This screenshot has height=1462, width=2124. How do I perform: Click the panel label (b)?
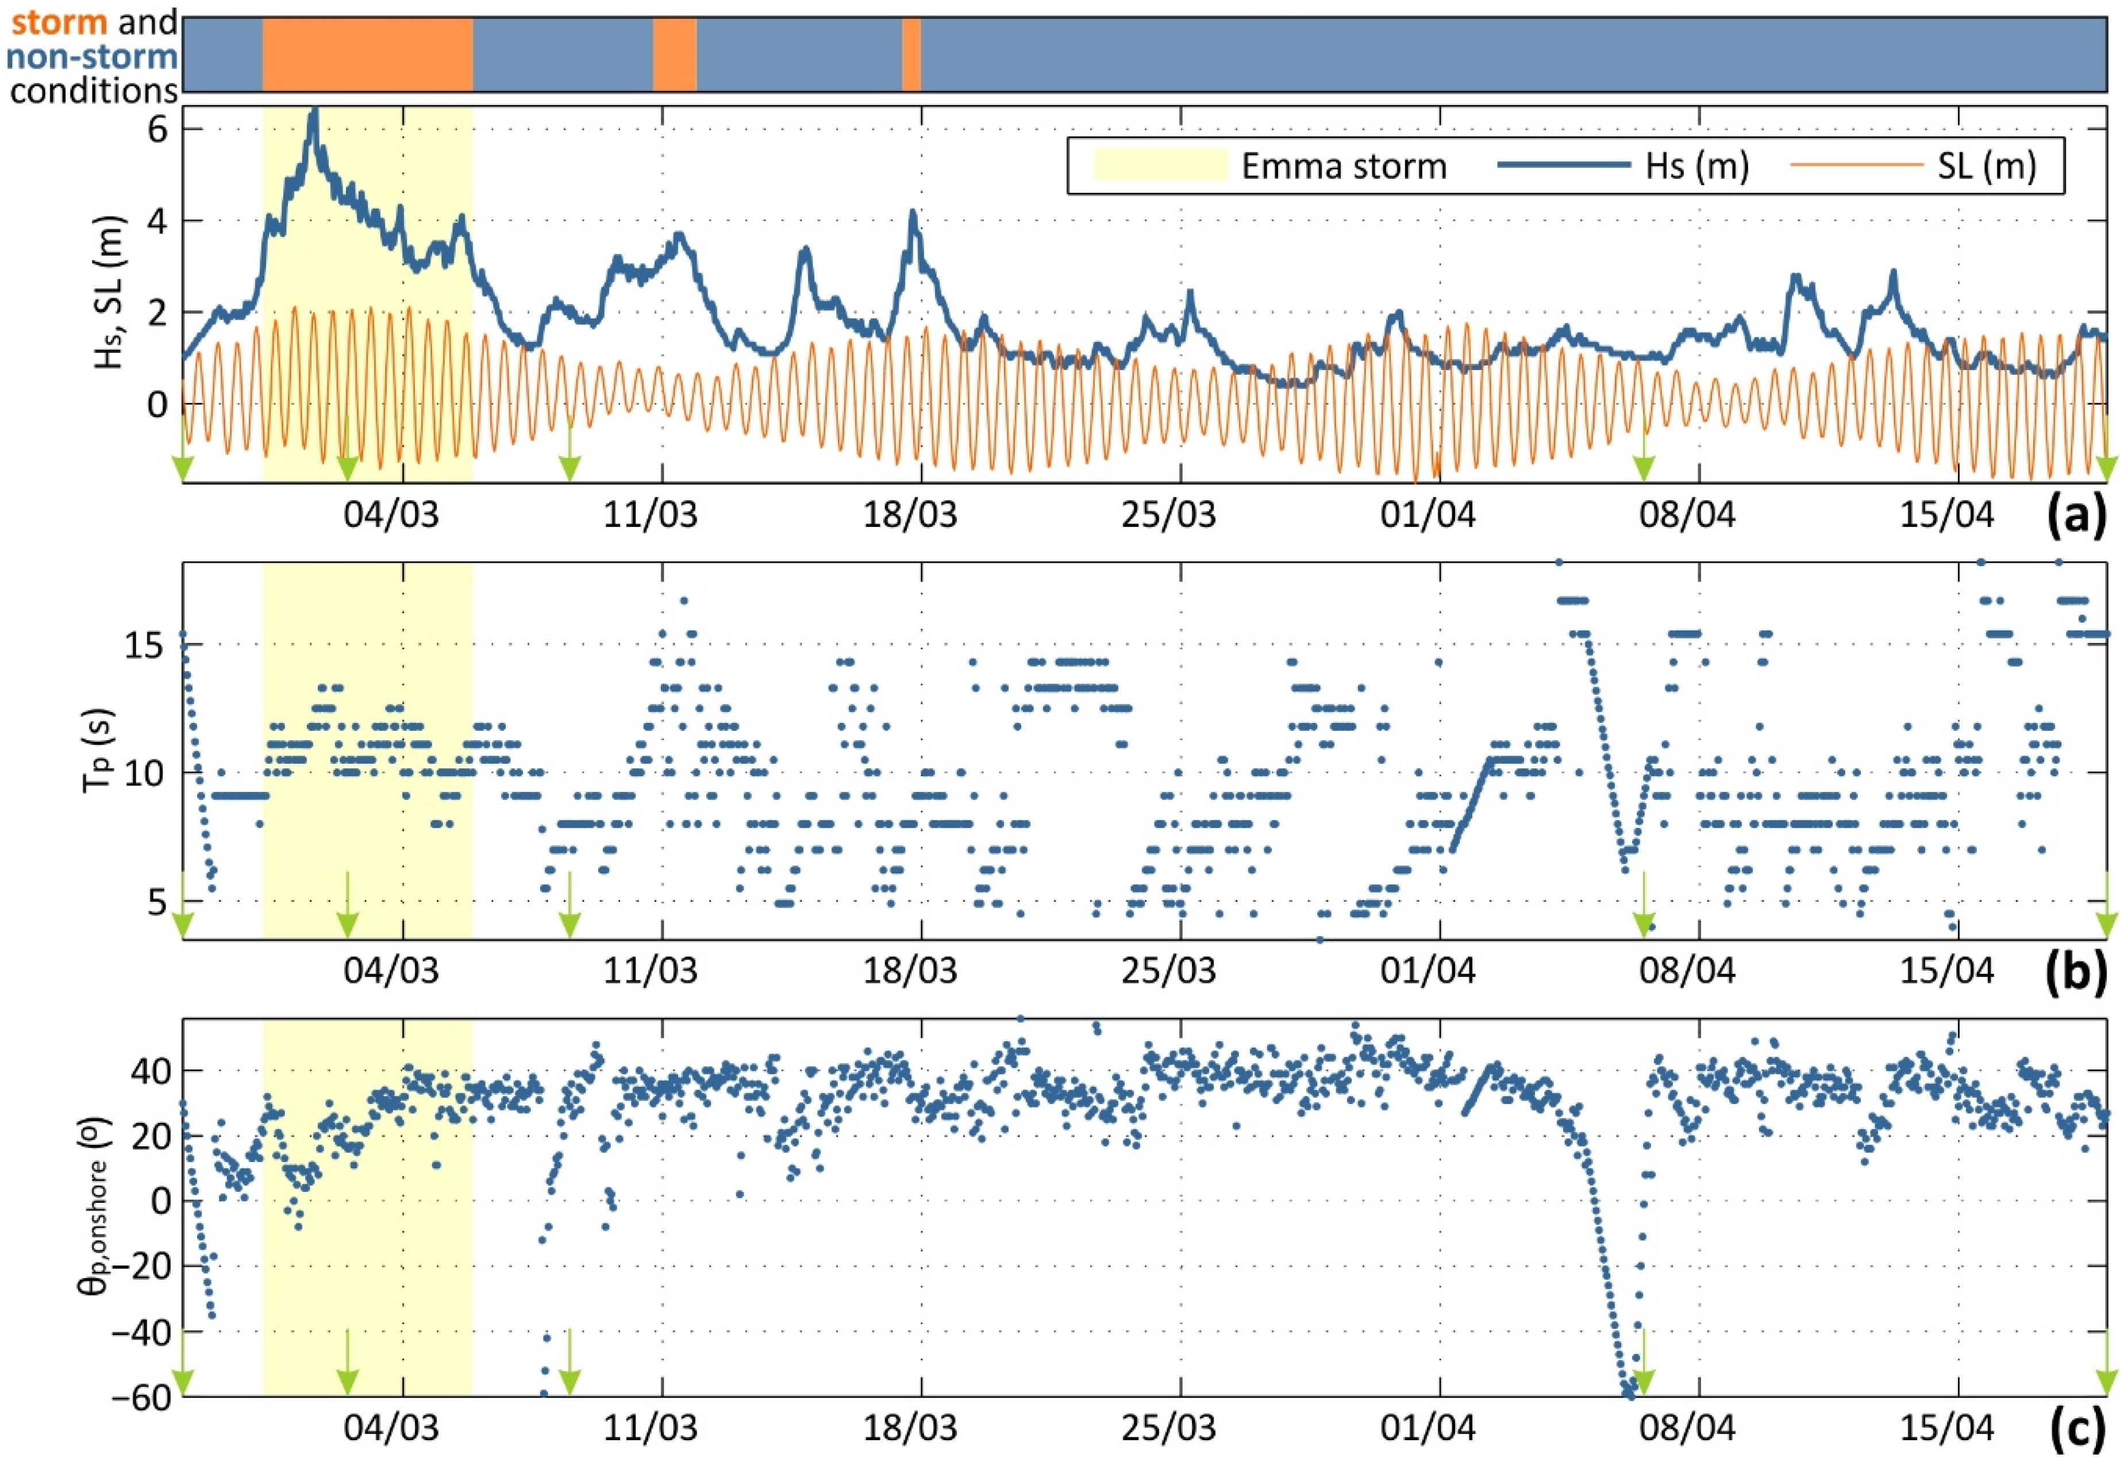tap(2076, 973)
